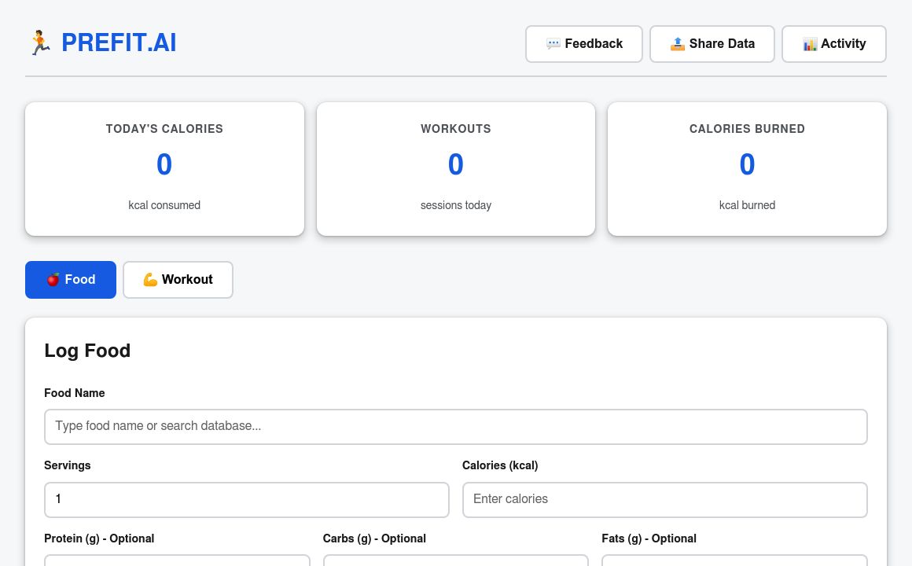Screen dimensions: 912x566
Task: Click the Enter calories field
Action: 665,499
